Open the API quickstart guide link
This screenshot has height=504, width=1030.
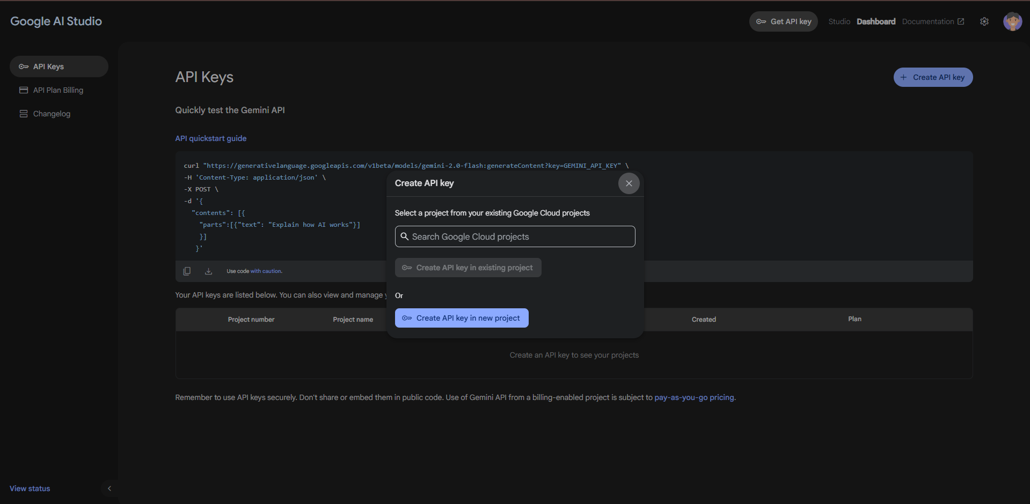211,138
